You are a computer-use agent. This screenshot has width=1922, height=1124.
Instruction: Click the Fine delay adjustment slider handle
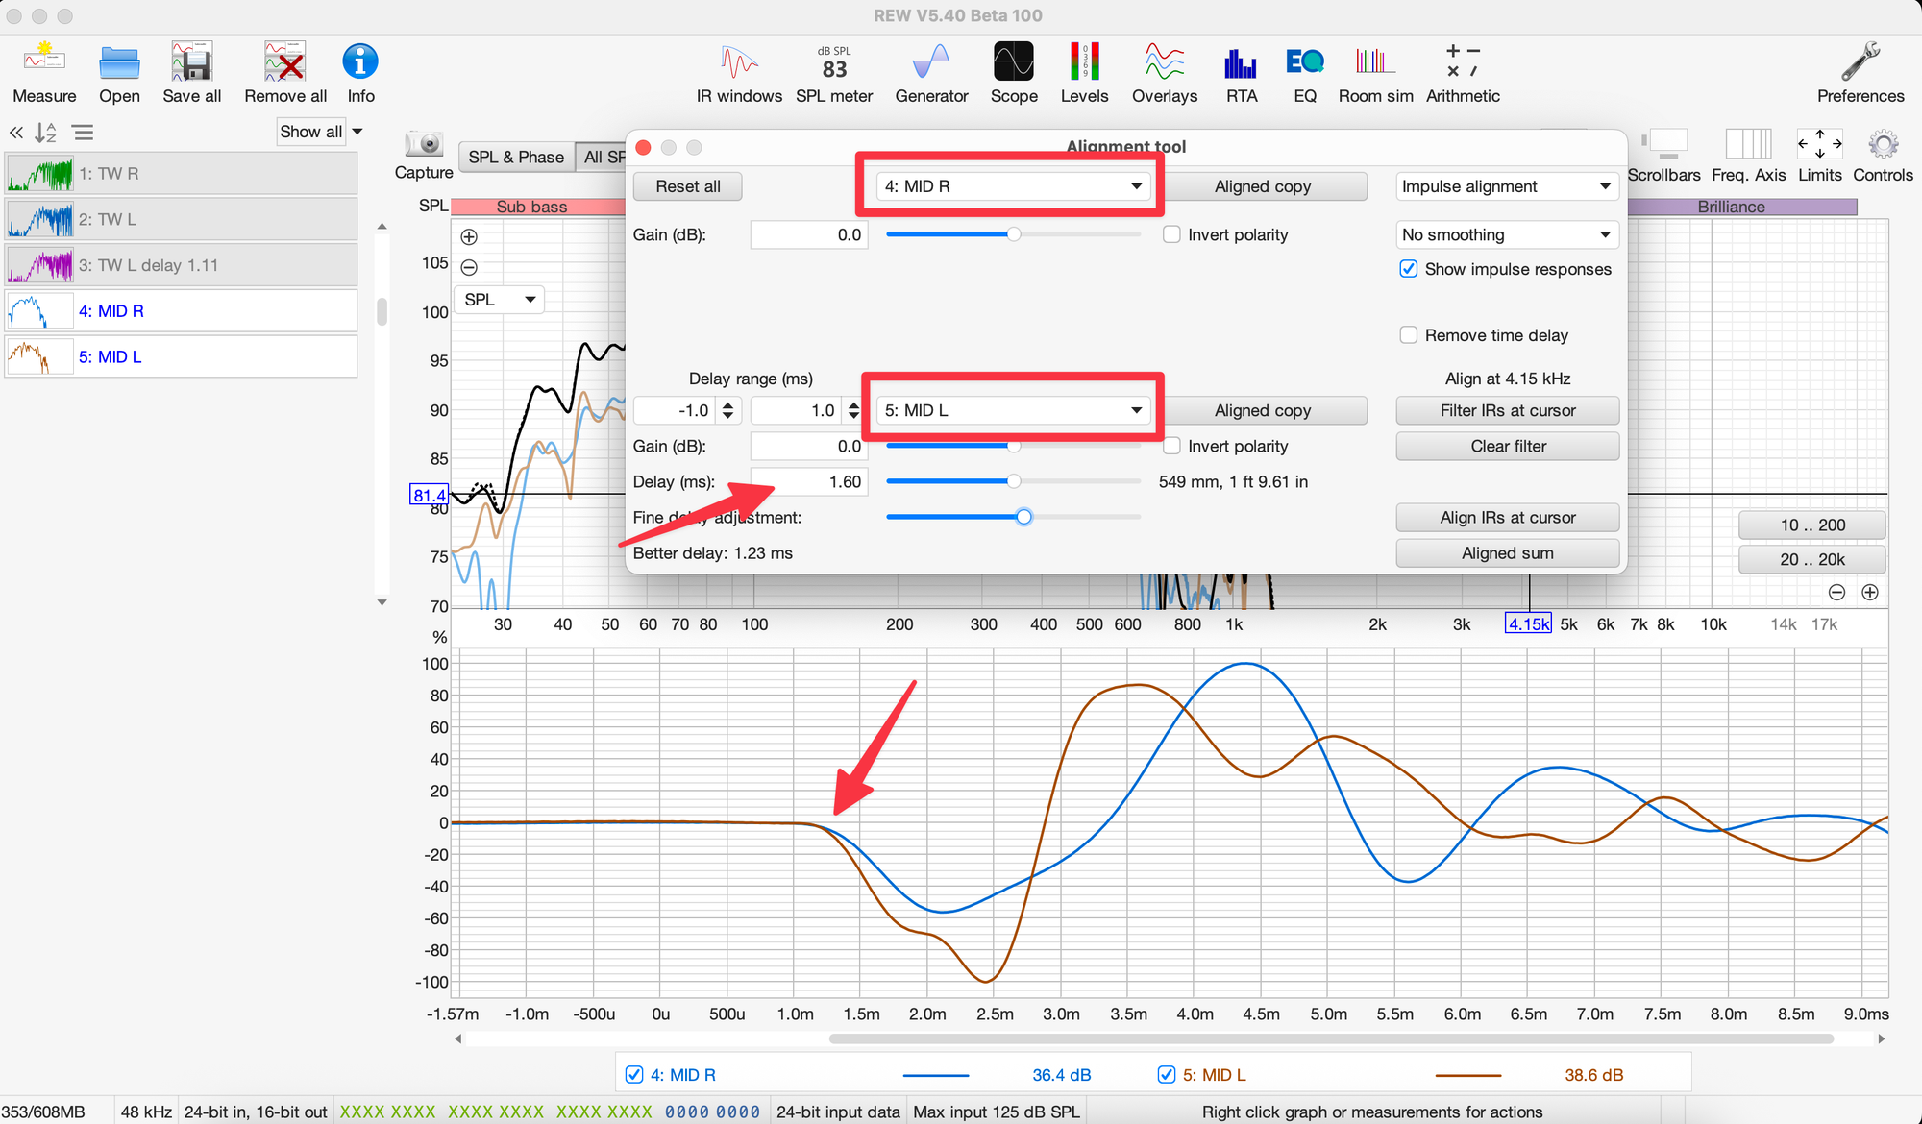pyautogui.click(x=1024, y=518)
